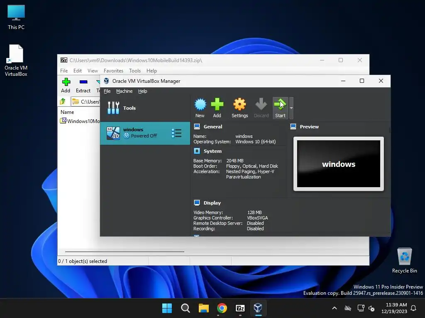425x318 pixels.
Task: Click the notification bell icon
Action: [x=414, y=308]
